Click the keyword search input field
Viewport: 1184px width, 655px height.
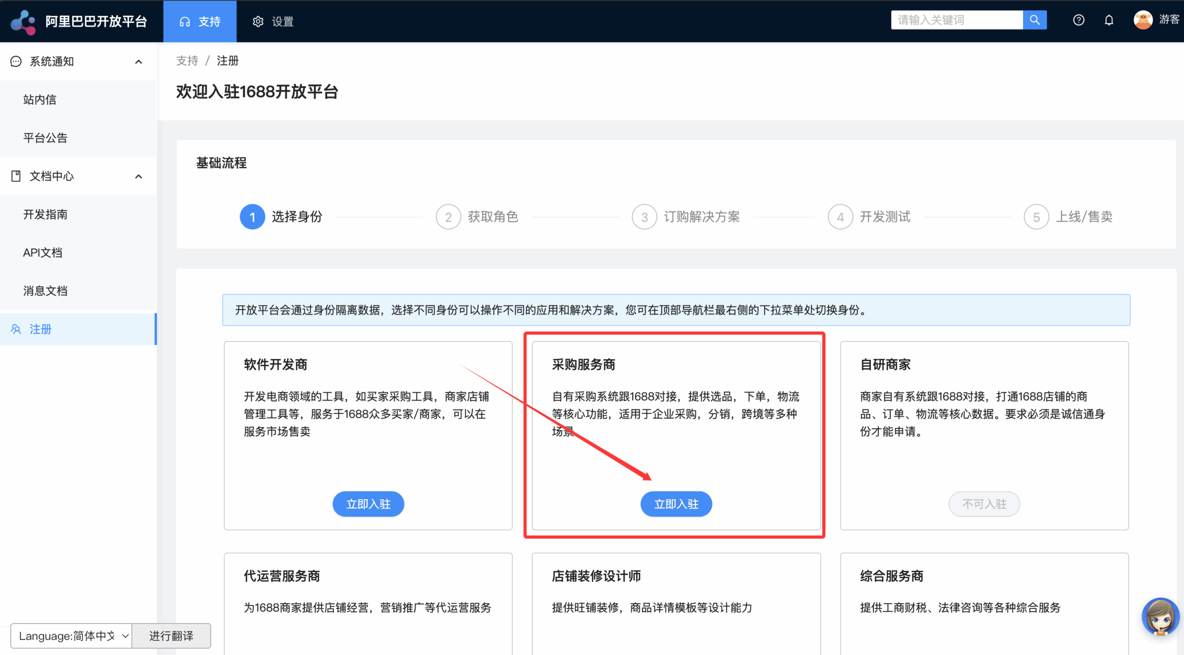(x=957, y=19)
